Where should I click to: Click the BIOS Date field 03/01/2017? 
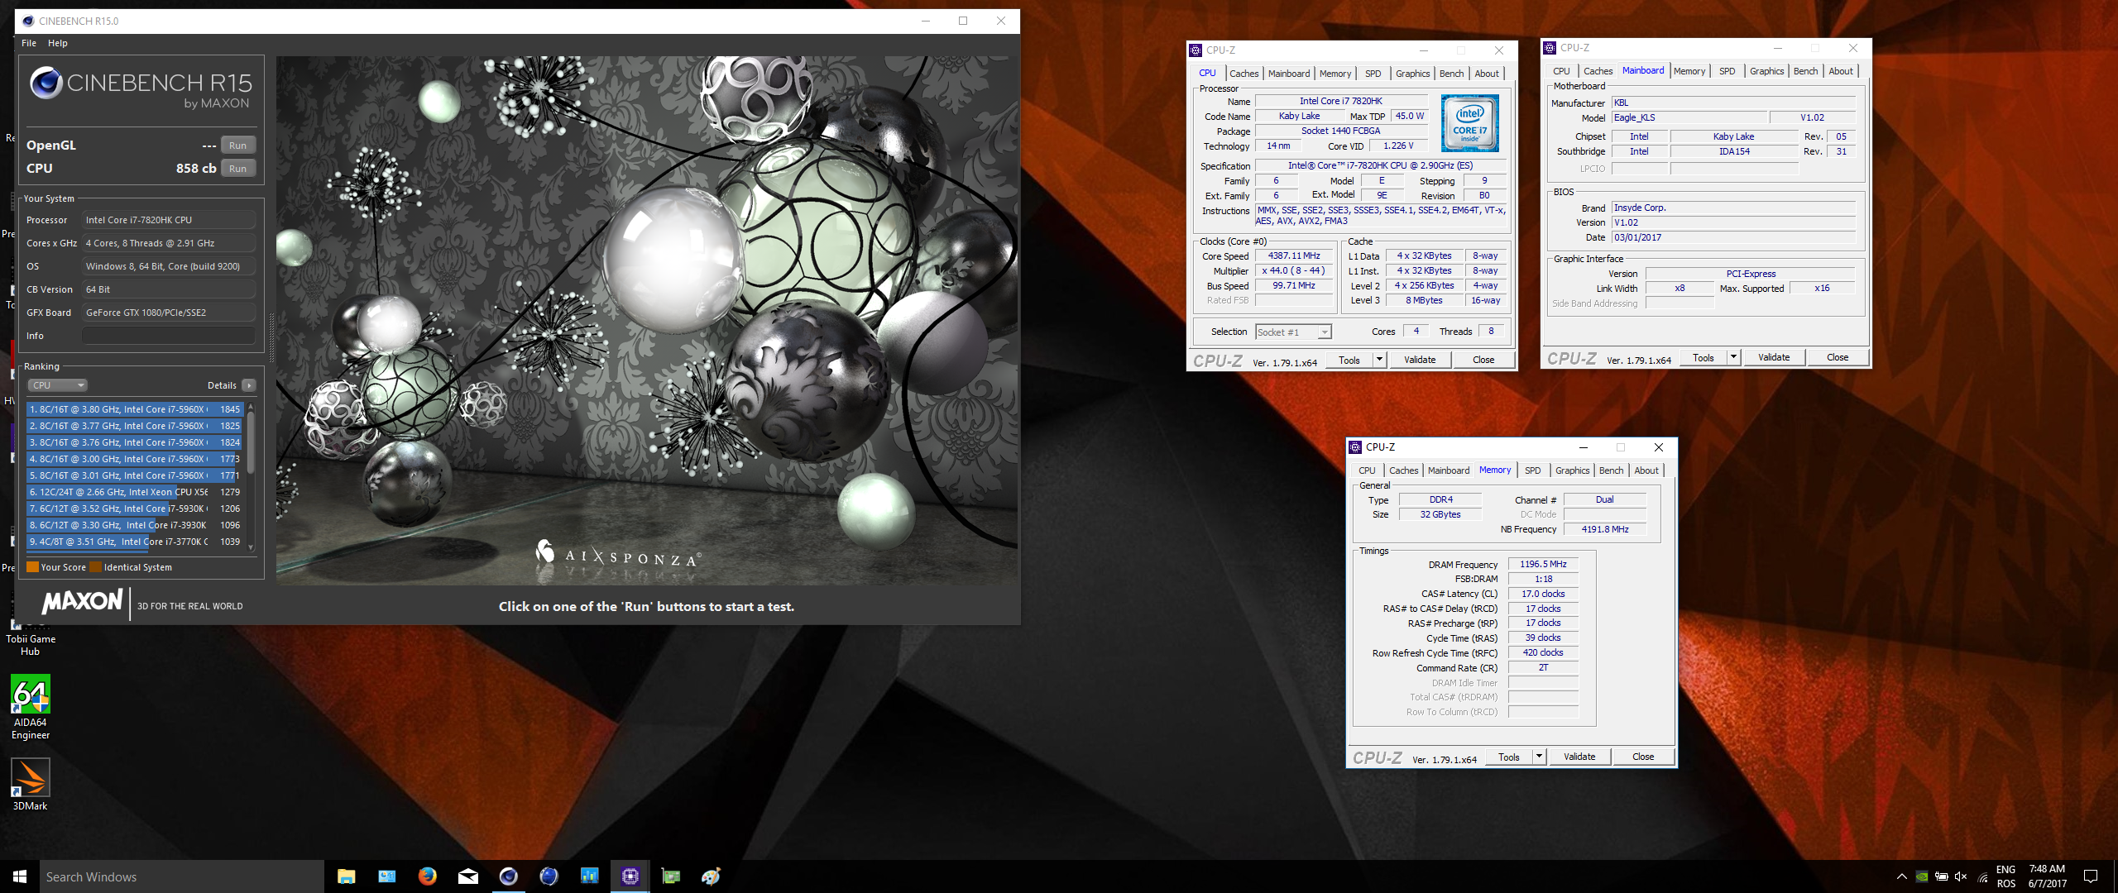[1733, 237]
